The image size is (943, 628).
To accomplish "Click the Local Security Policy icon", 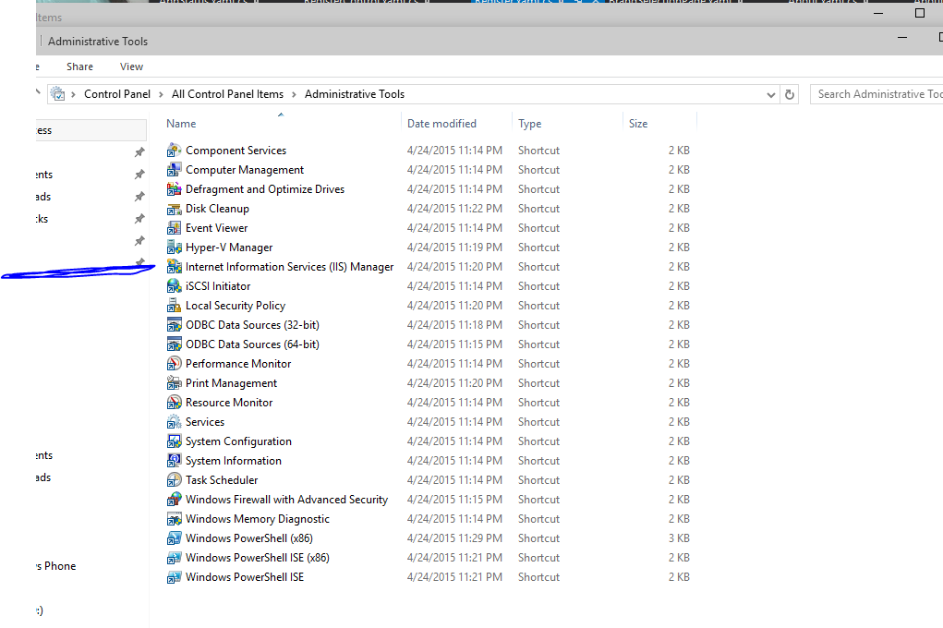I will [x=174, y=306].
